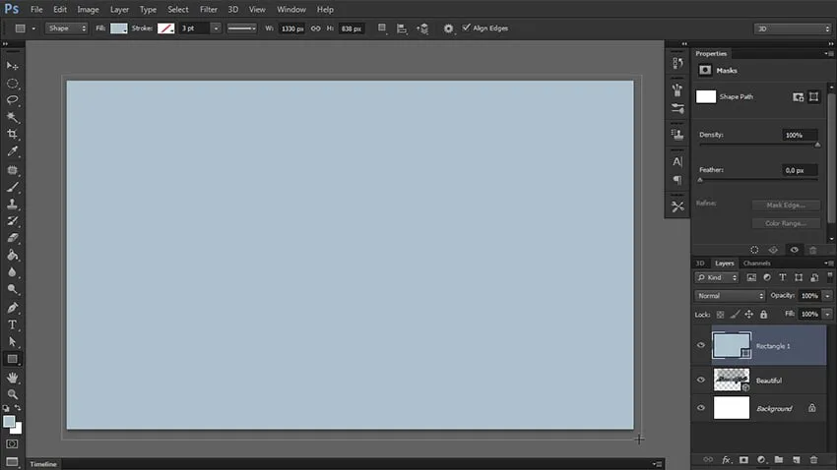Click the delete layer trash icon

pos(812,459)
